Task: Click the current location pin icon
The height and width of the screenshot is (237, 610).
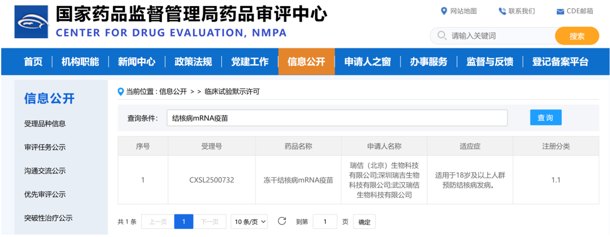Action: [x=121, y=92]
